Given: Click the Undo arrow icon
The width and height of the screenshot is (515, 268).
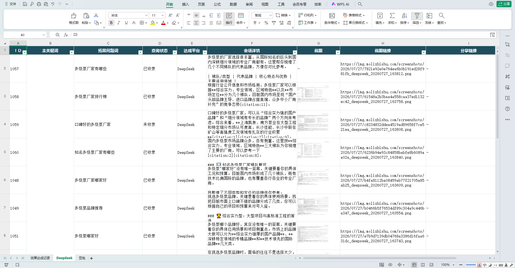Looking at the screenshot, I should [53, 4].
